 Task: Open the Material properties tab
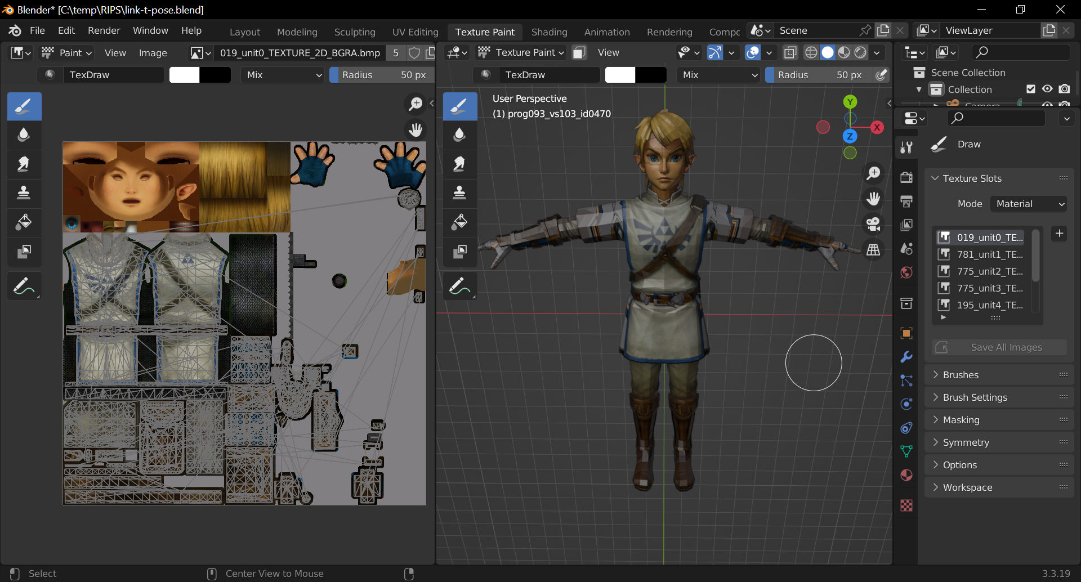tap(906, 475)
